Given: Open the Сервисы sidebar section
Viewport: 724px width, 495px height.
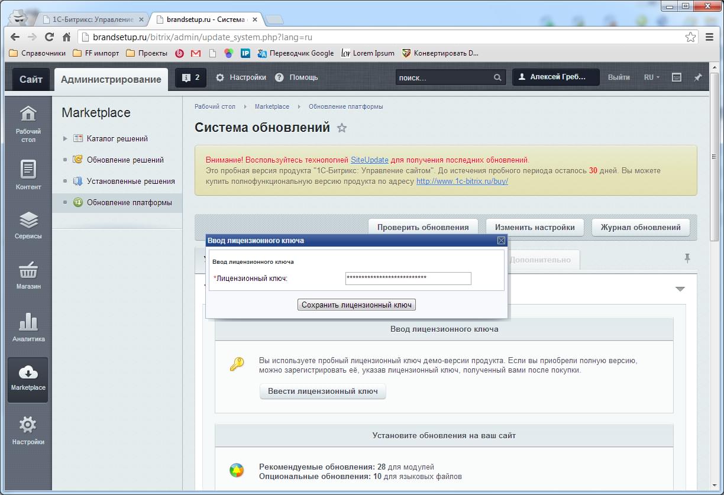Looking at the screenshot, I should (x=28, y=225).
